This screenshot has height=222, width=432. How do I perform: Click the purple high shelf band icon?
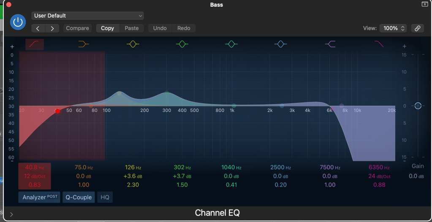pyautogui.click(x=330, y=44)
